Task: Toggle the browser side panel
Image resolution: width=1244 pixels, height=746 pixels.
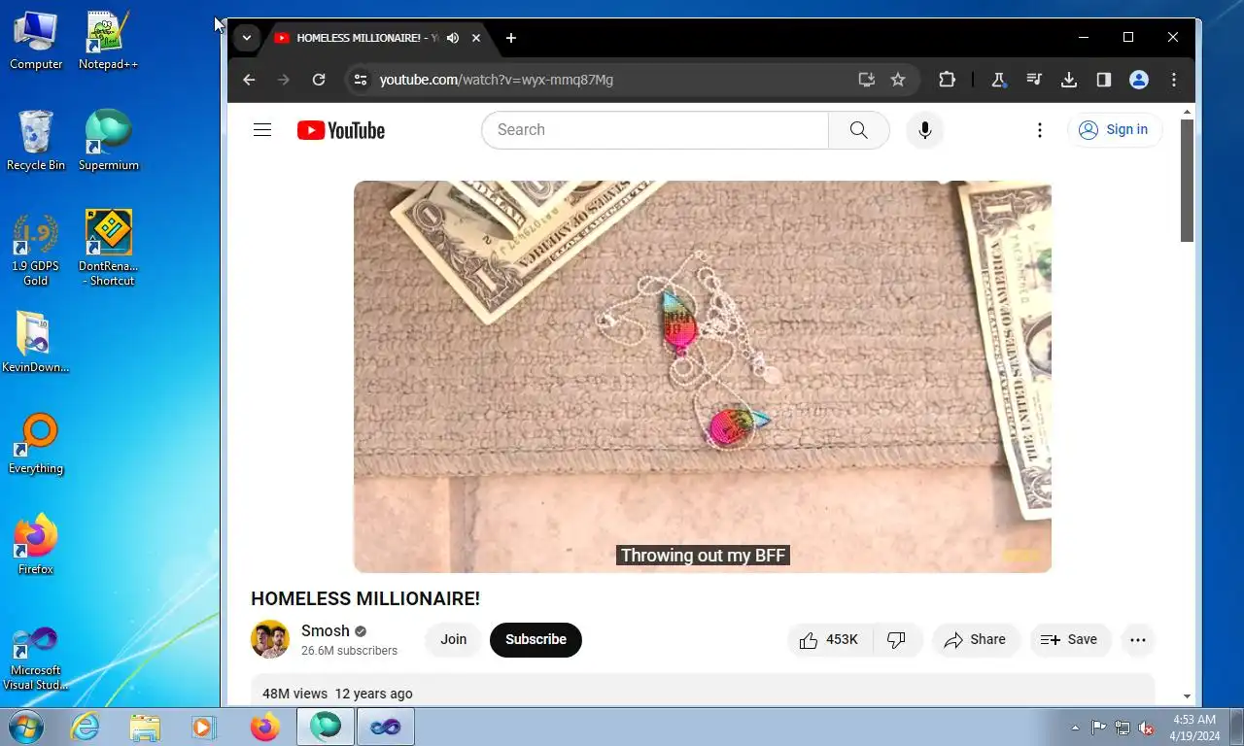Action: click(1104, 80)
